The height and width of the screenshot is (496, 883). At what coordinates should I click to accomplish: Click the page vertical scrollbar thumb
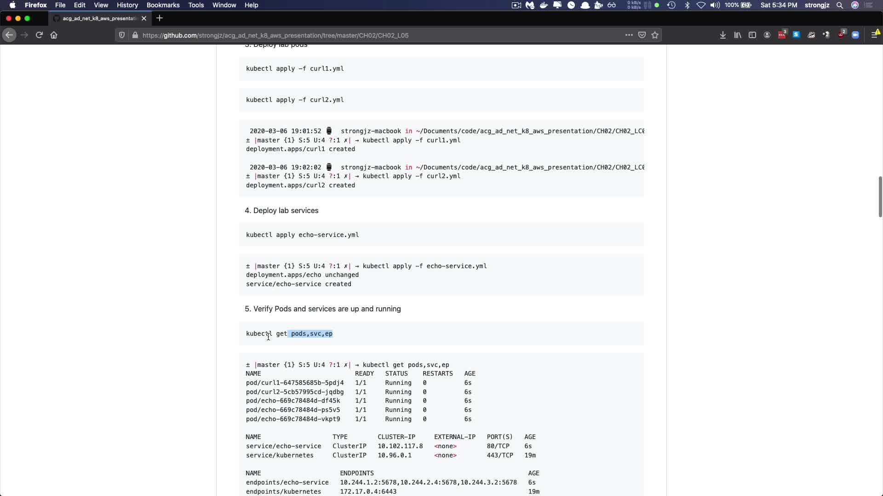pos(880,197)
